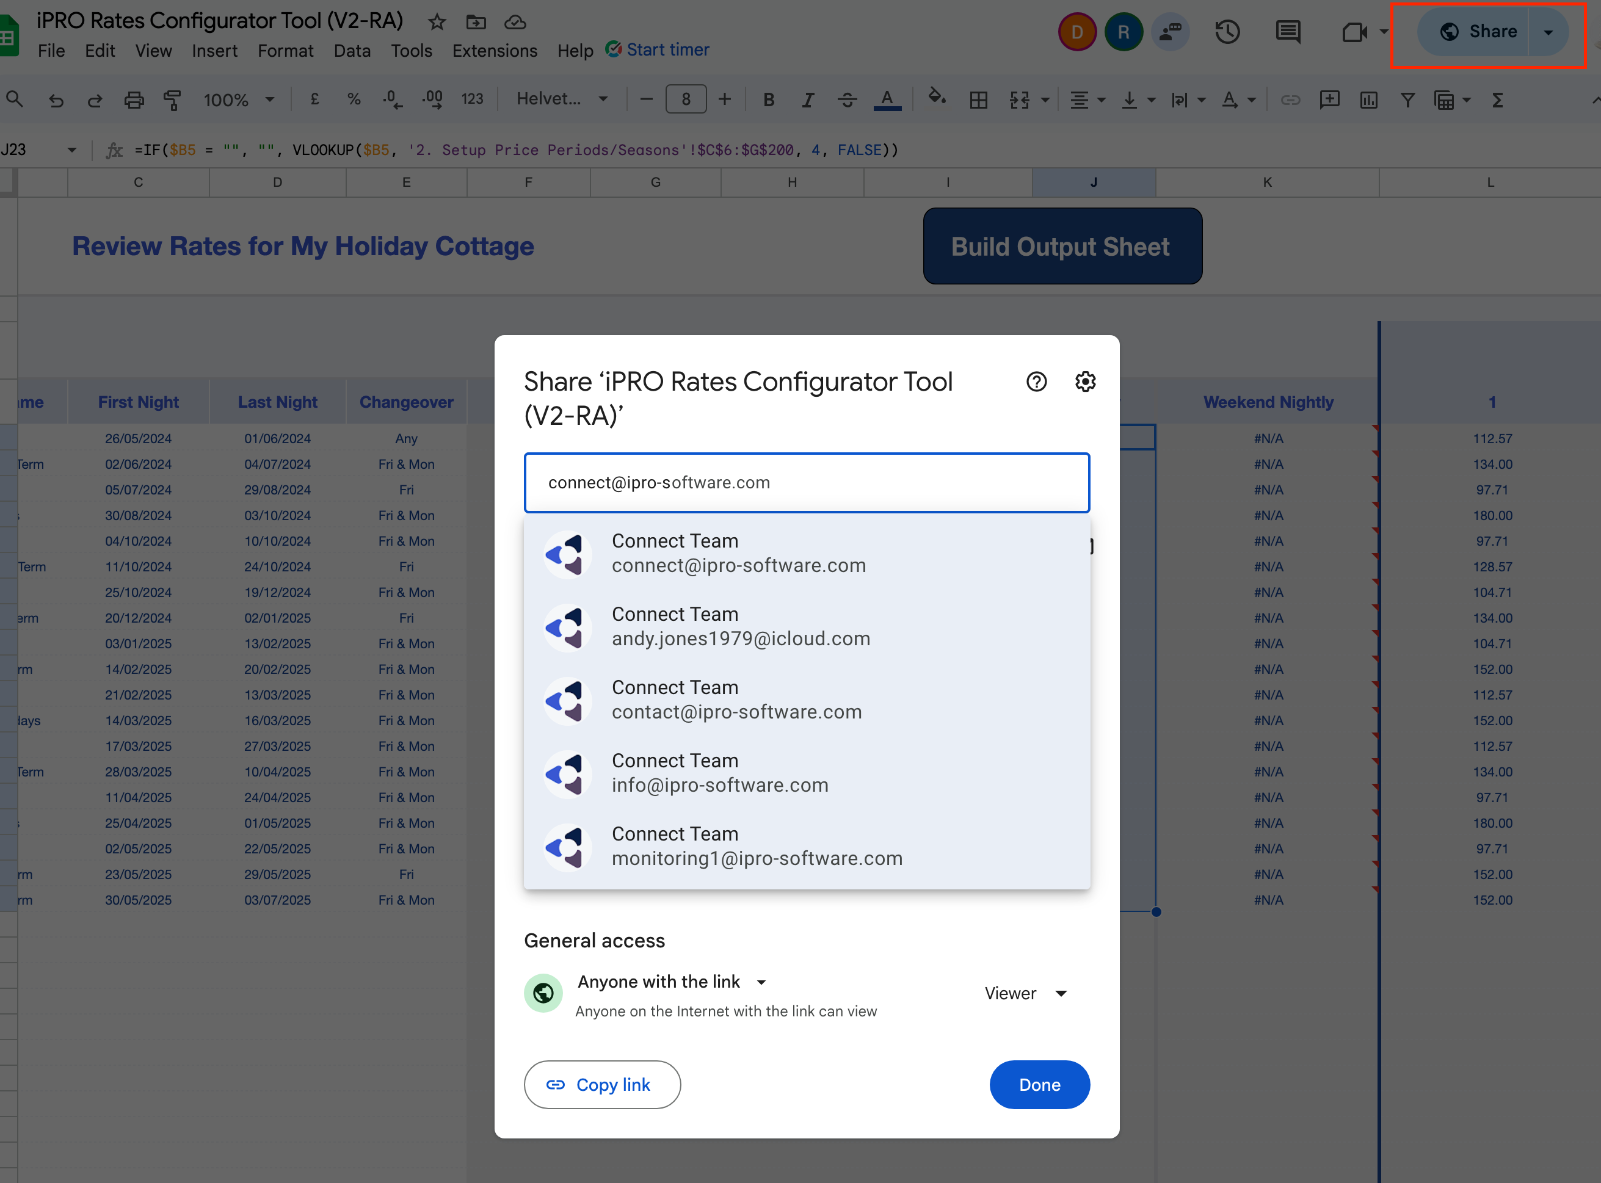This screenshot has width=1601, height=1183.
Task: Open sharing settings gear icon
Action: click(x=1085, y=382)
